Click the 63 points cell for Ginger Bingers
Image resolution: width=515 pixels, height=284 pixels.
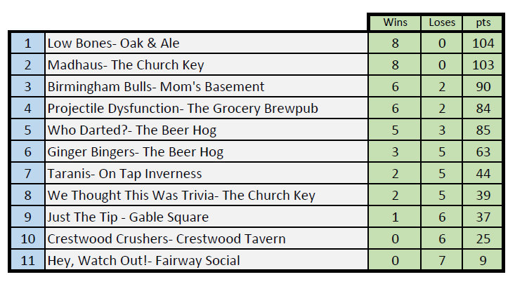coord(483,151)
